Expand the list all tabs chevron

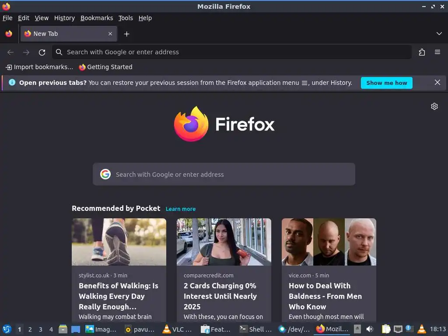439,34
